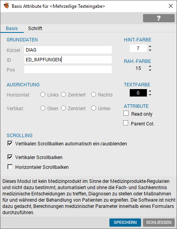
Task: Save changes with SPEICHERN button
Action: (x=125, y=222)
